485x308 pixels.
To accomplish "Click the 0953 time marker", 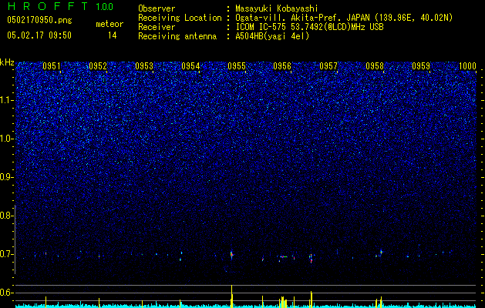I will [144, 66].
